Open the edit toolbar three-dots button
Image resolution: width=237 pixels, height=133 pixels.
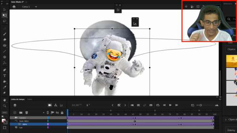(4, 113)
